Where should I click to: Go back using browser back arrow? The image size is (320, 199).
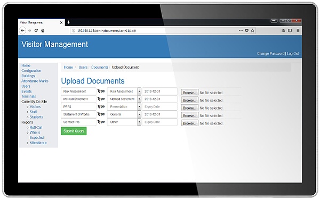(x=22, y=30)
